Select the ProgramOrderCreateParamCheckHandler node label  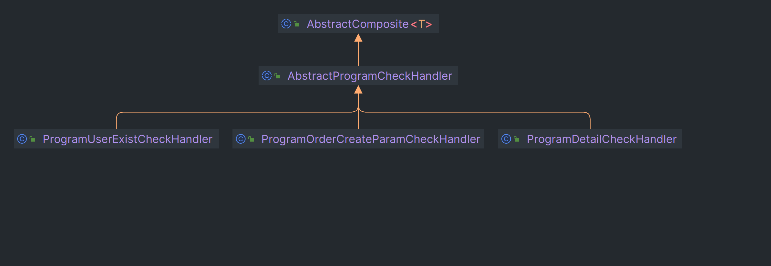pos(371,139)
